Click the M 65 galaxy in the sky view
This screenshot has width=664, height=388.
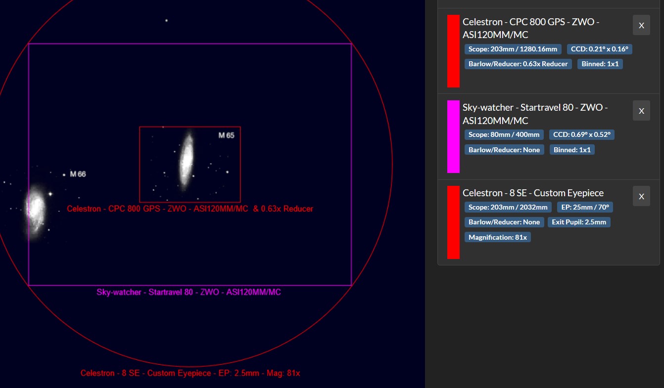187,160
